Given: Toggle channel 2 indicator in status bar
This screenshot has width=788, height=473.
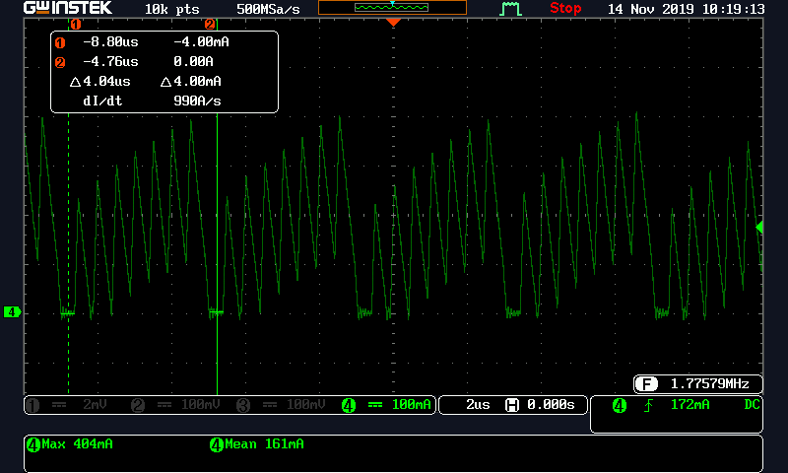Looking at the screenshot, I should click(138, 405).
